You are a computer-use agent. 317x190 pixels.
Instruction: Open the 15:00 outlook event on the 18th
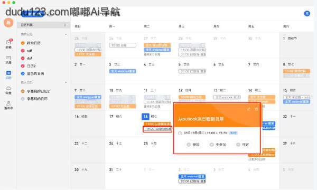(157, 129)
